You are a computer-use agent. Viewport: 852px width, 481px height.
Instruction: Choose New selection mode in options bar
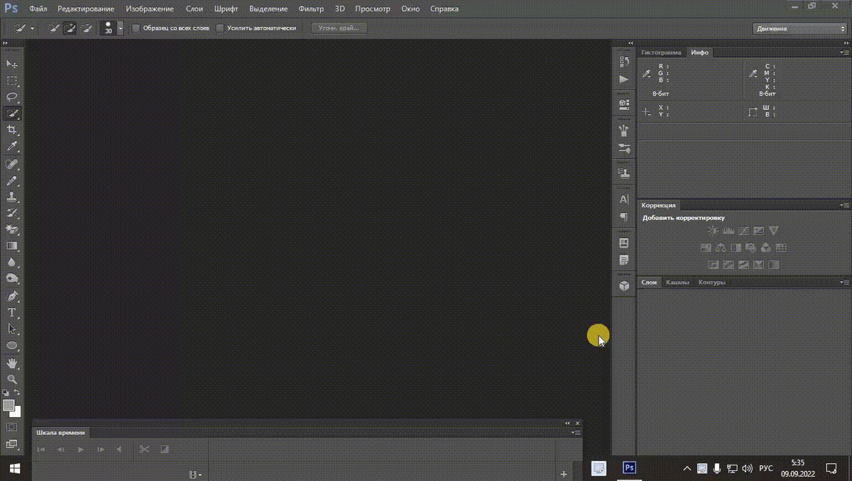tap(53, 28)
